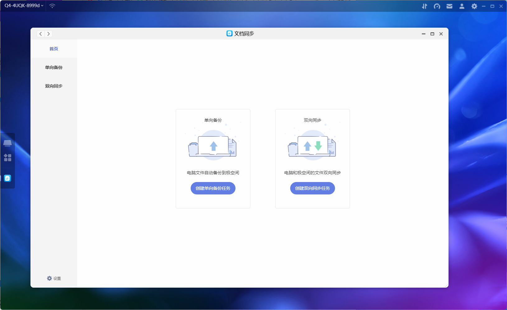Minimize the outer client window

click(484, 6)
